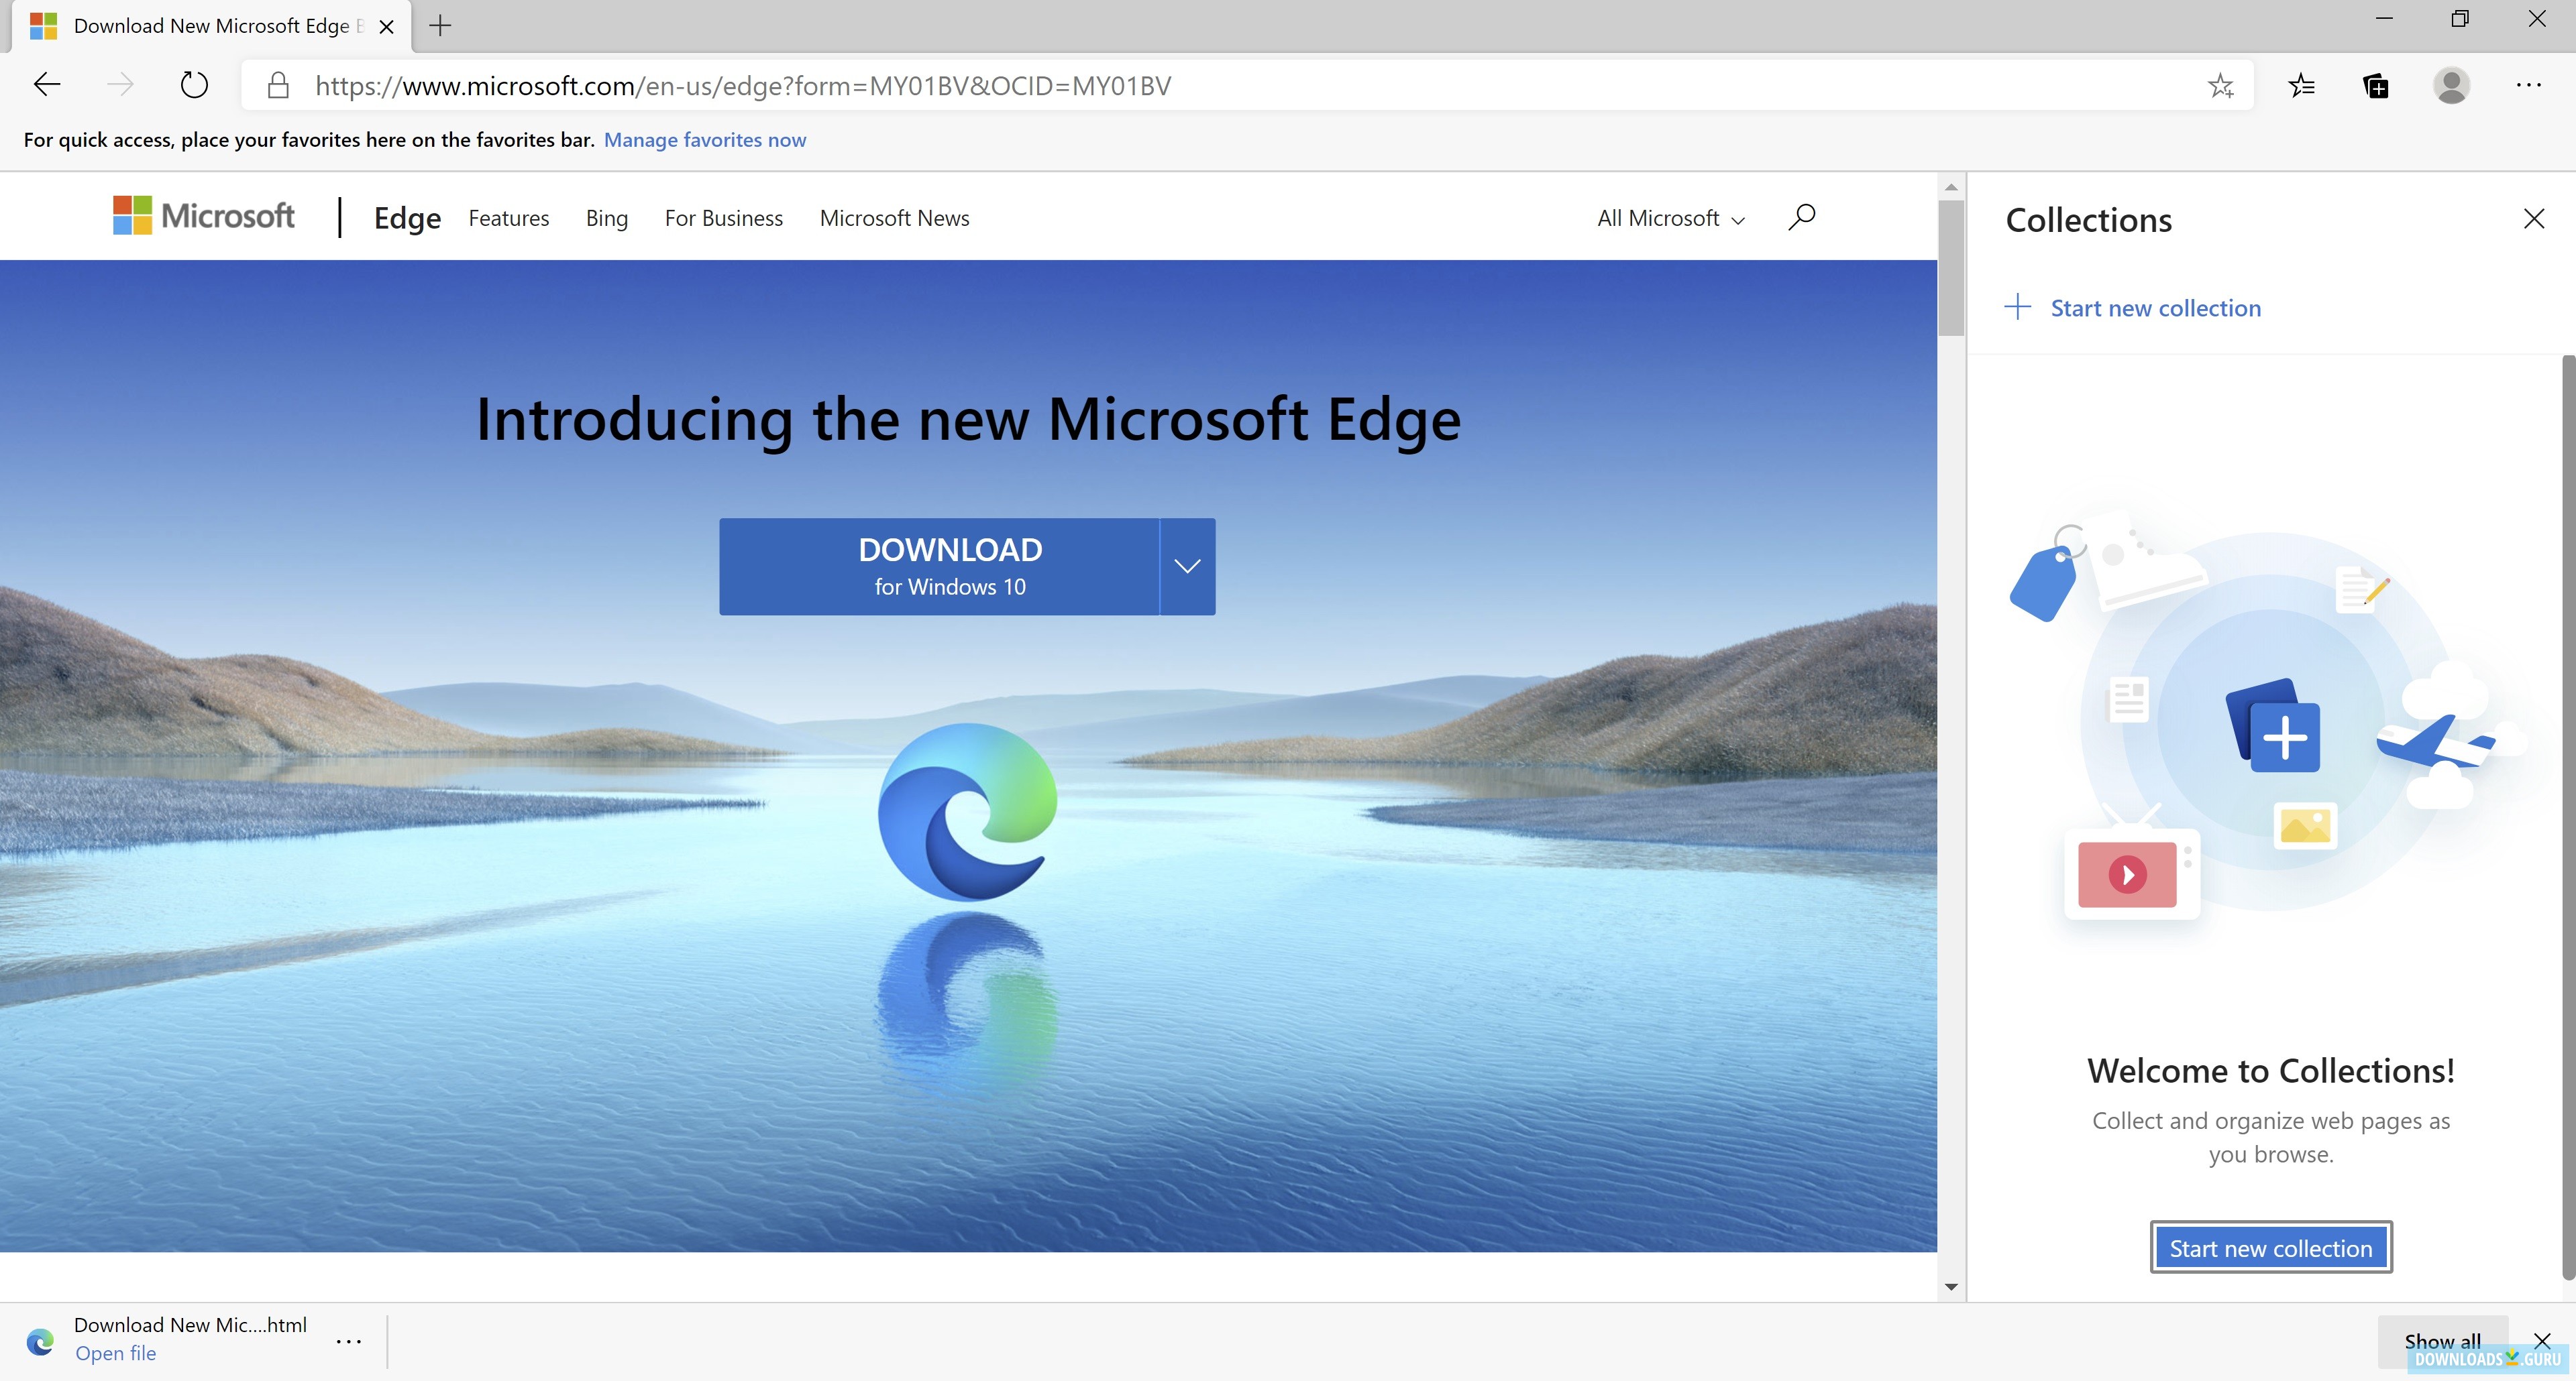The height and width of the screenshot is (1381, 2576).
Task: Click the search magnifier icon on page
Action: [x=1801, y=217]
